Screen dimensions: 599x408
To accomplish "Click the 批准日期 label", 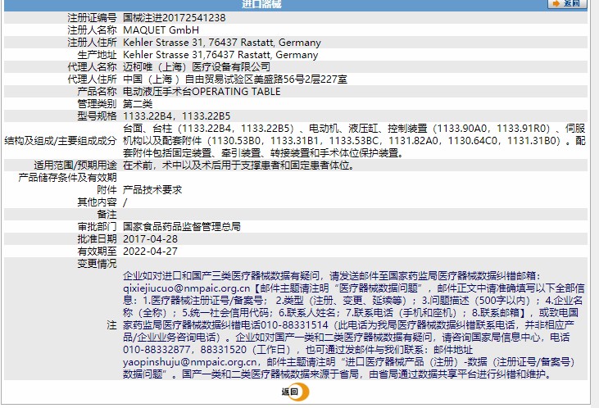I will click(x=97, y=238).
